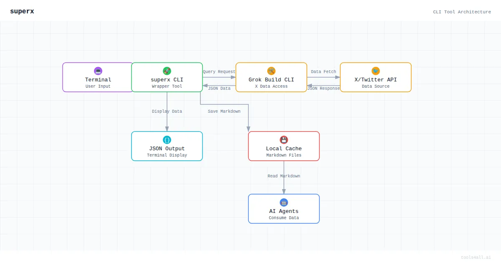
Task: Click the 'Consume Data' subtitle text
Action: 284,218
